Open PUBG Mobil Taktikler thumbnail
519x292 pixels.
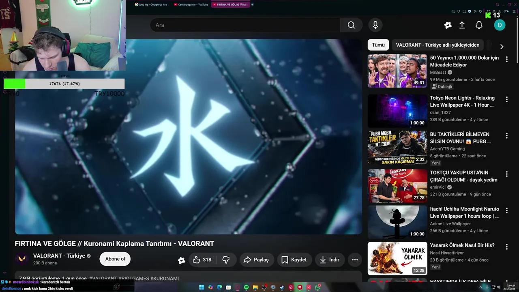pos(397,147)
